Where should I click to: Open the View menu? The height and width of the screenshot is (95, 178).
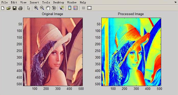coord(23,2)
